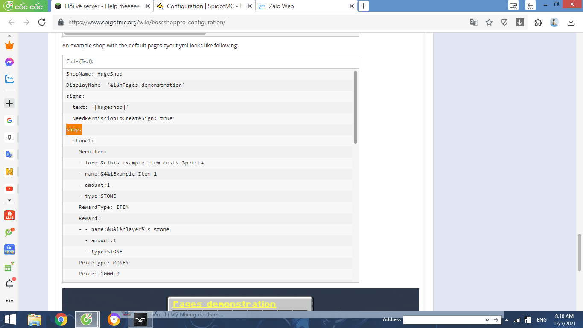Viewport: 583px width, 328px height.
Task: Open File Explorer from the taskbar
Action: 35,319
